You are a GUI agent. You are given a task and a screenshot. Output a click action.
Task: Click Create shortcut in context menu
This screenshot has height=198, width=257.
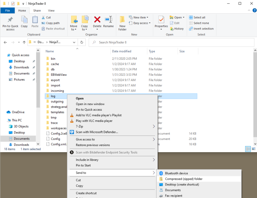click(x=112, y=193)
